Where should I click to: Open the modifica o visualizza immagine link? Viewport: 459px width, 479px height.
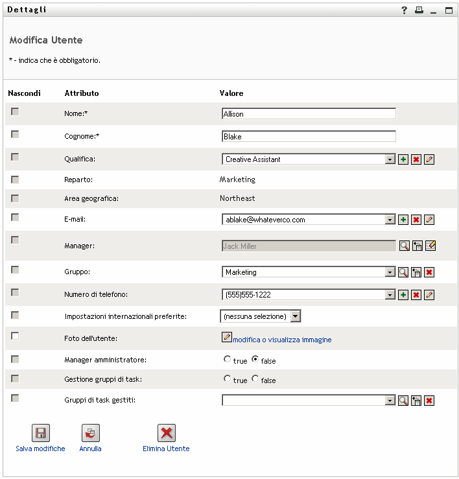pyautogui.click(x=282, y=340)
